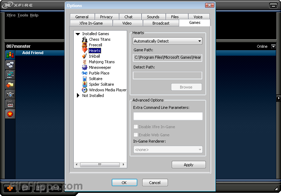
Task: Expand the right side panel arrow
Action: (278, 98)
